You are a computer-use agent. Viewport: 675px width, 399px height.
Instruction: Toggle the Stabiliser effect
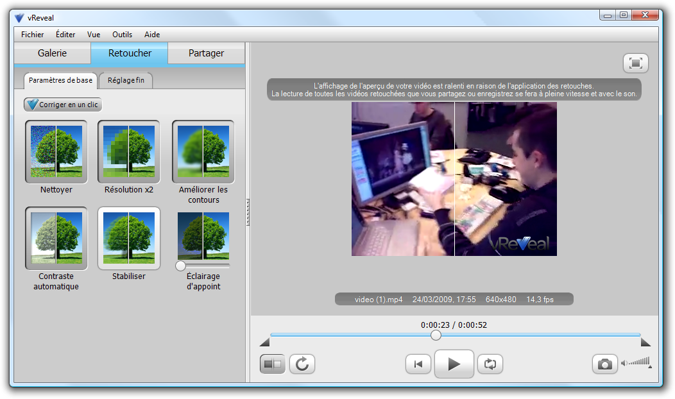click(x=129, y=238)
